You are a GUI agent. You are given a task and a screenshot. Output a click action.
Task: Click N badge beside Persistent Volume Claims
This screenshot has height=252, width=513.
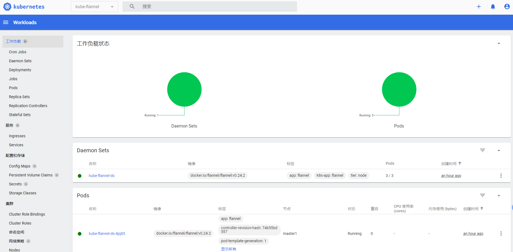click(x=57, y=175)
